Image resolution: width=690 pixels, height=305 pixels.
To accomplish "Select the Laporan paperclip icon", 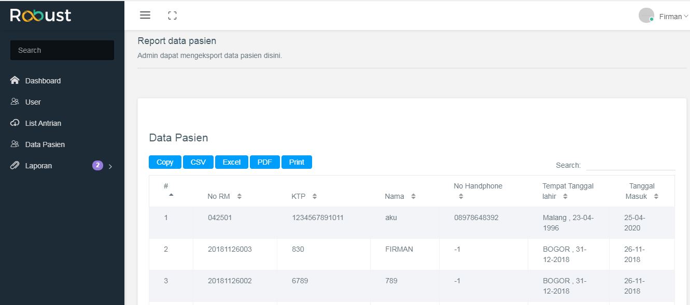I will click(x=15, y=165).
